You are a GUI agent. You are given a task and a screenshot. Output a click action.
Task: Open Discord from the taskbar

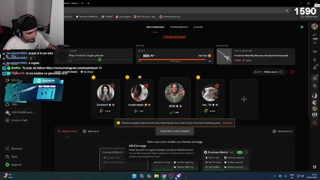pos(178,176)
